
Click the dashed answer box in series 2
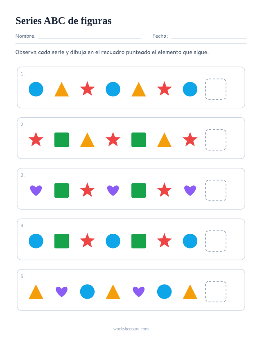point(216,140)
